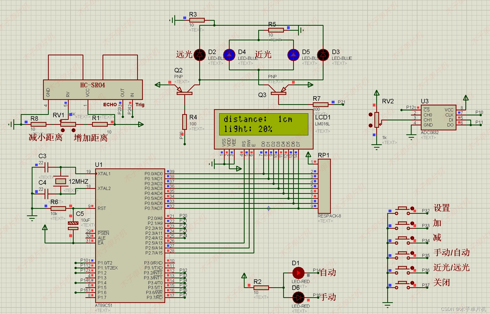Click the RV2 potentiometer label

(x=388, y=101)
